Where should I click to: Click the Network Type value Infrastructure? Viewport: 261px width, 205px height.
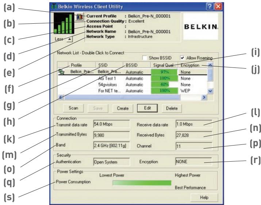point(140,36)
